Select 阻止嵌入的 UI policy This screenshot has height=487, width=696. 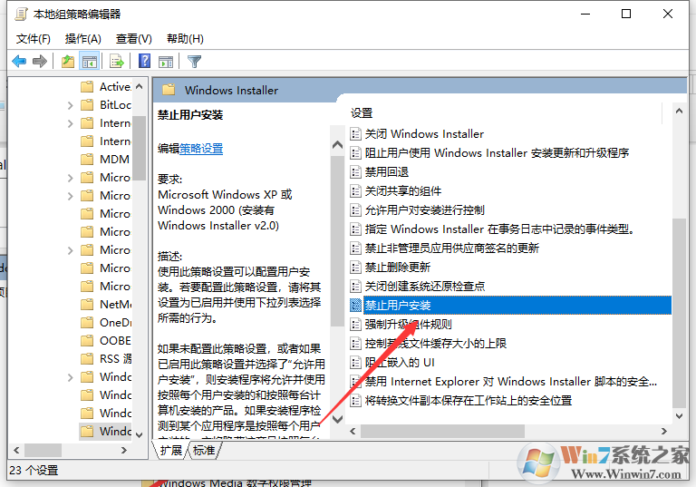click(400, 363)
